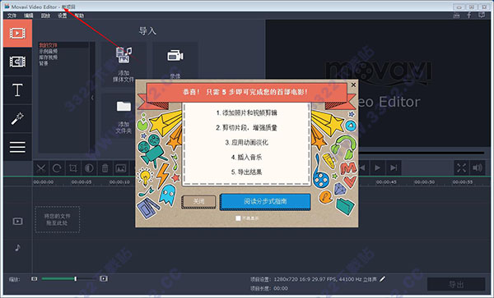The height and width of the screenshot is (298, 494).
Task: Open the Color adjustments half-circle tool
Action: (89, 168)
